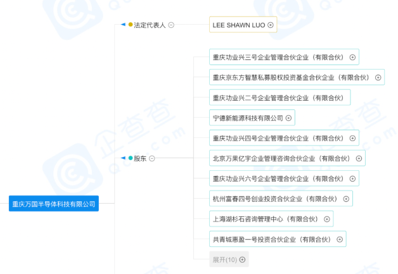Click plus icon beside 重庆功业兴四号企业管理合伙企业

[x=352, y=138]
